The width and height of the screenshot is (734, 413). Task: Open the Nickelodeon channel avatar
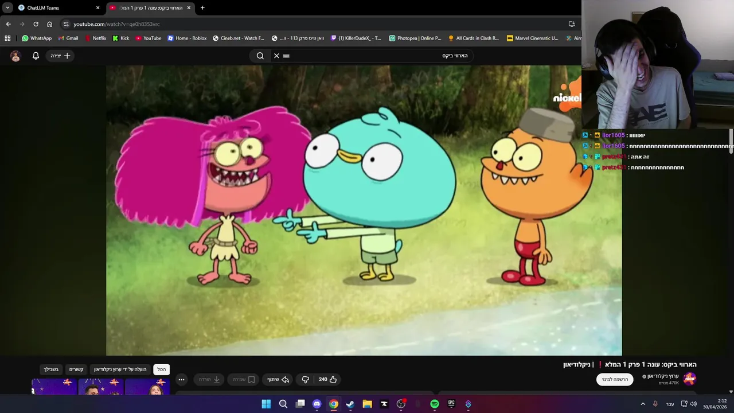click(x=689, y=379)
